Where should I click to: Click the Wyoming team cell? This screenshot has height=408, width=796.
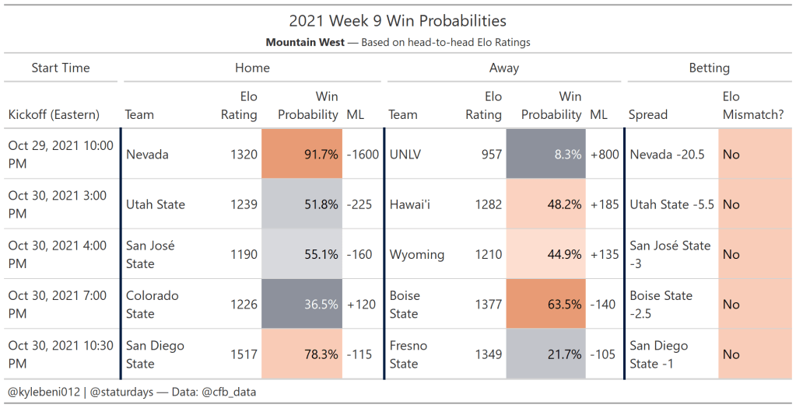click(x=416, y=255)
